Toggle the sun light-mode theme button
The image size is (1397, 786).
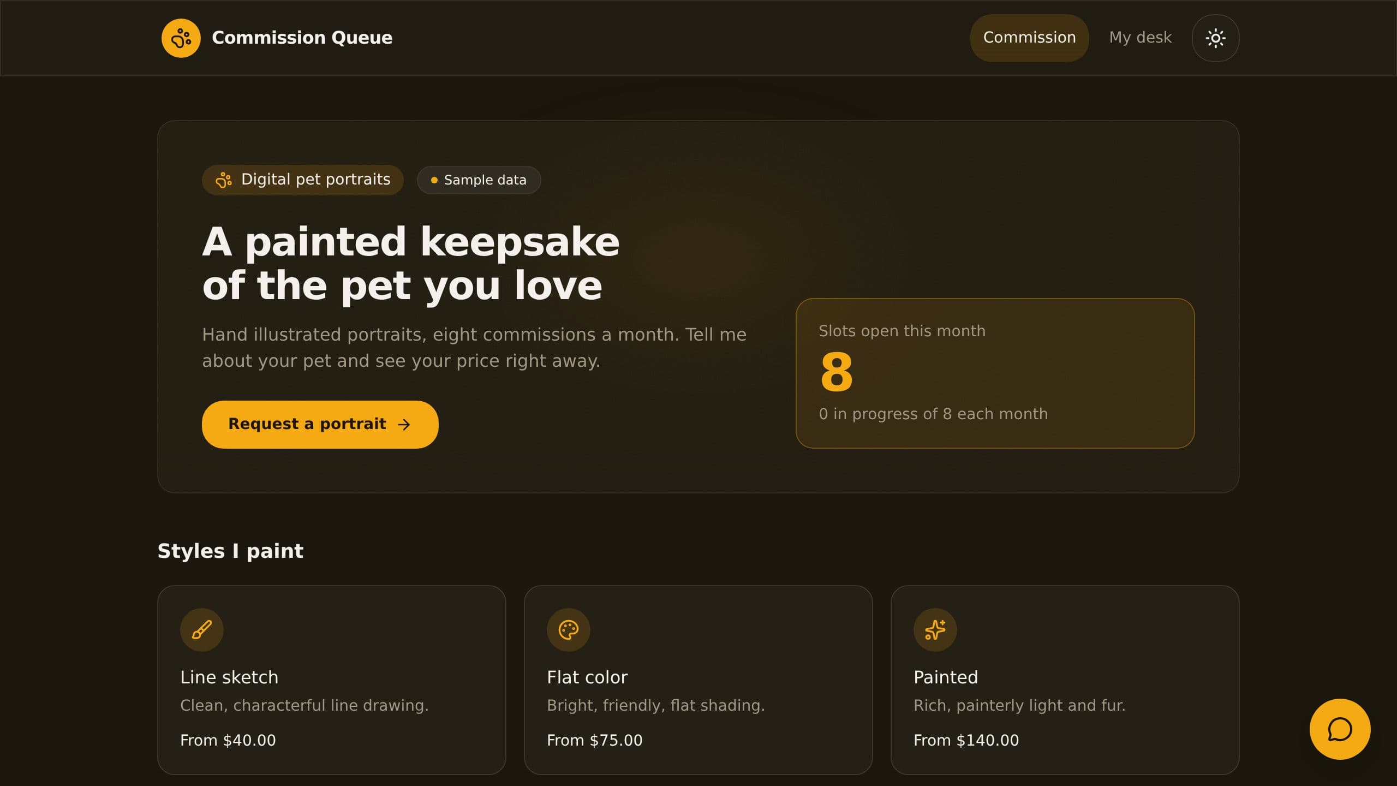click(1215, 38)
